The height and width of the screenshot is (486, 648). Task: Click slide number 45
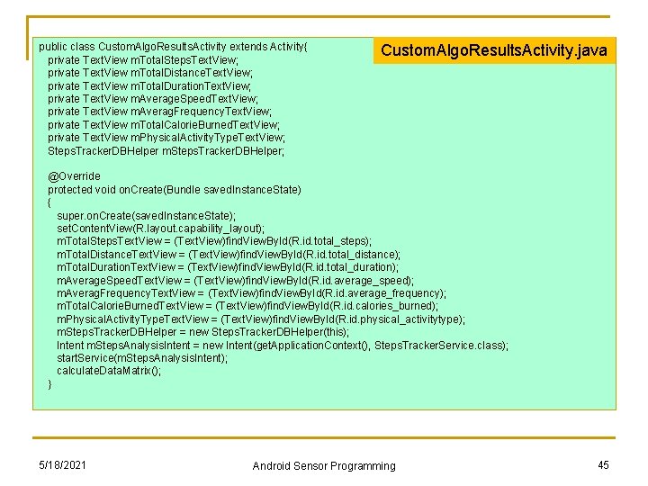(603, 465)
